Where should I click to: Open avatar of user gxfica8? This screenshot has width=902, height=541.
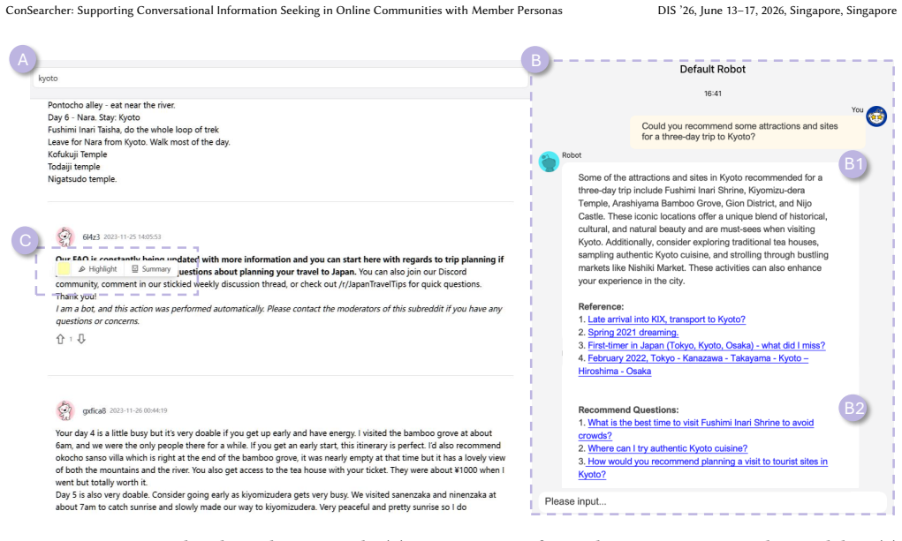point(65,410)
